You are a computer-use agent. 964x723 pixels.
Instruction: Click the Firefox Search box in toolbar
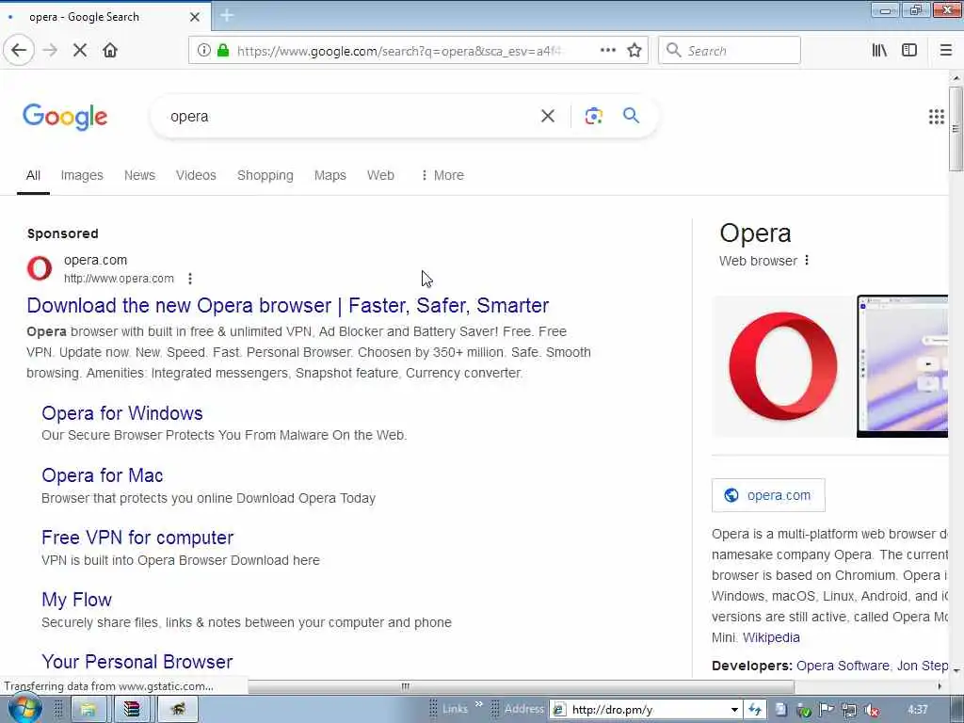tap(730, 51)
